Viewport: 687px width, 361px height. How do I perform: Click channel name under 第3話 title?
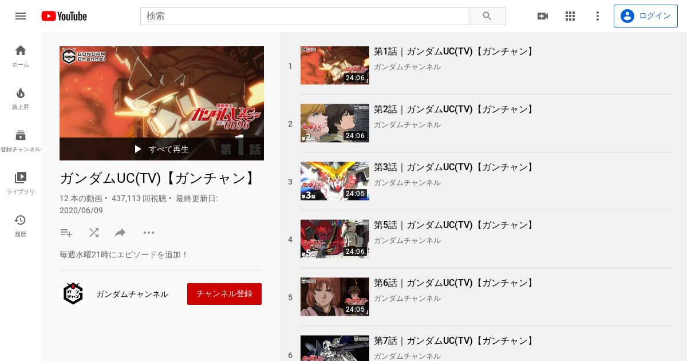[407, 183]
